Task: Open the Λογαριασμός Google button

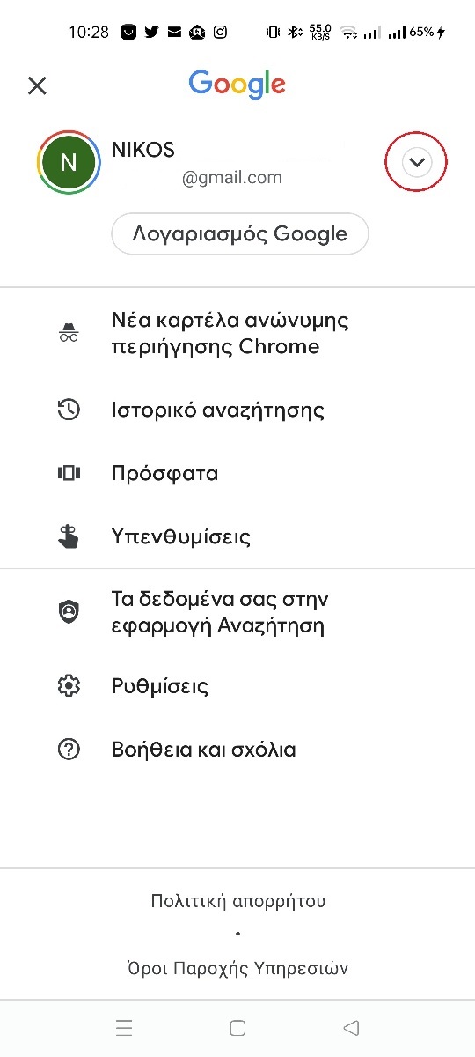Action: tap(239, 234)
